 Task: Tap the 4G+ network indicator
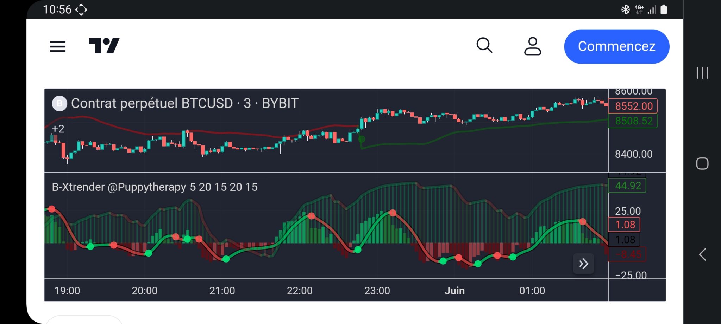click(x=639, y=9)
